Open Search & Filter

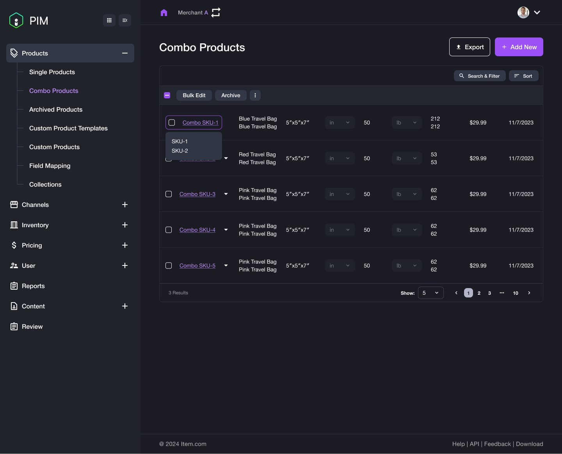point(480,76)
